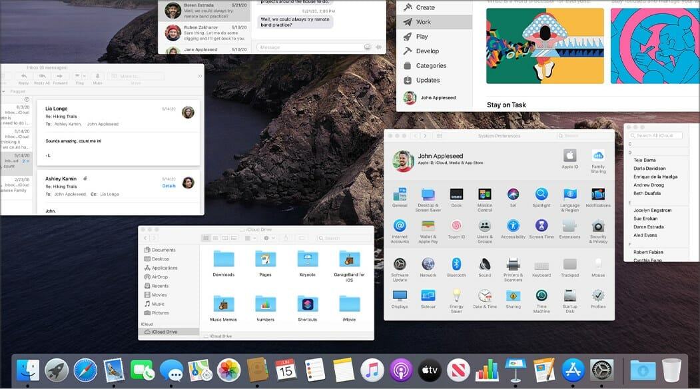The image size is (700, 389).
Task: Open Finder action gear menu
Action: 268,238
